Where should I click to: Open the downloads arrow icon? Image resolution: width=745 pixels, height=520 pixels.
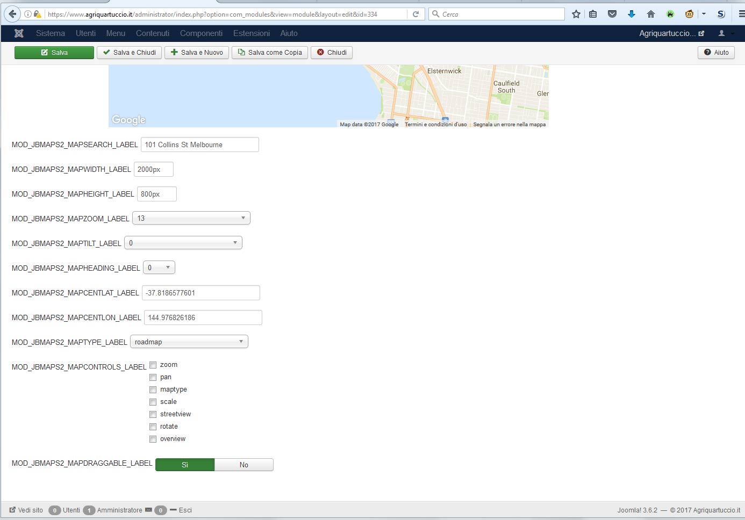[x=632, y=14]
